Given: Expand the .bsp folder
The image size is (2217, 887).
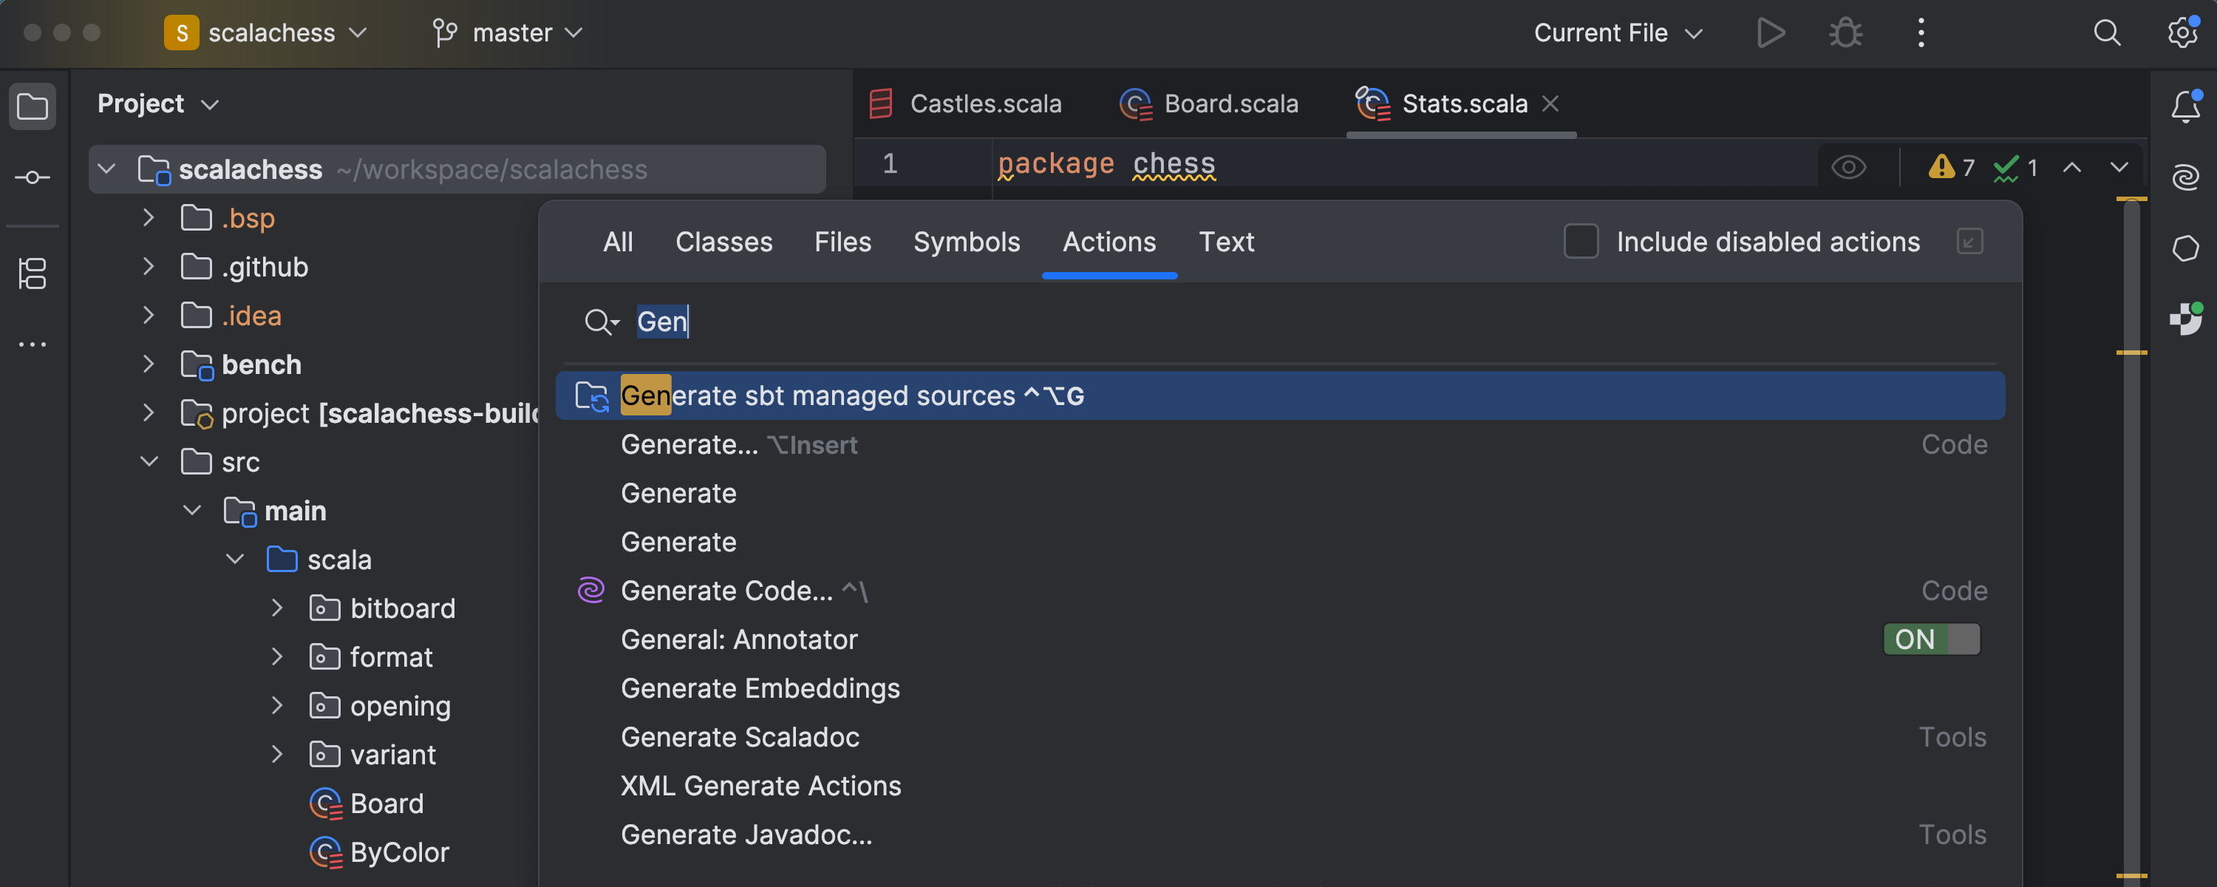Looking at the screenshot, I should 149,218.
